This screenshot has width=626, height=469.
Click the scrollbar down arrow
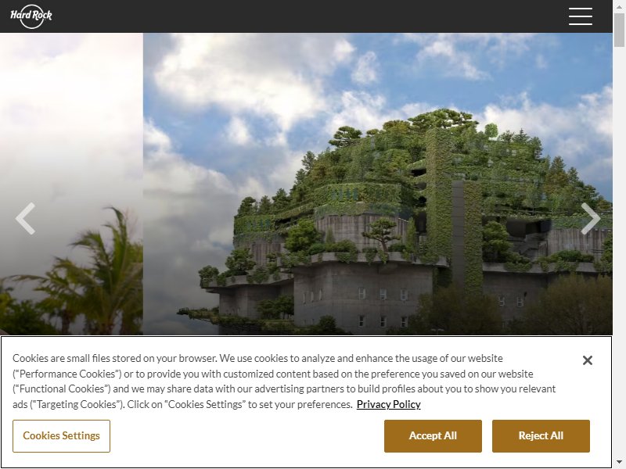pyautogui.click(x=619, y=463)
